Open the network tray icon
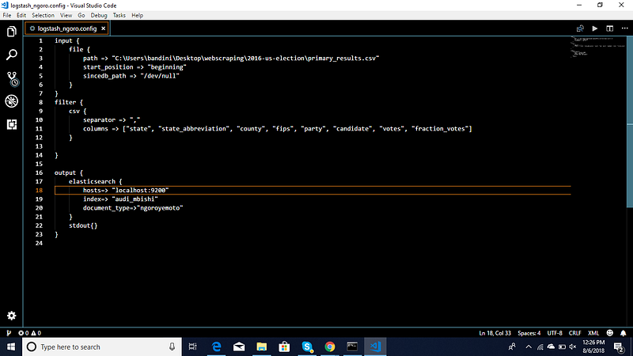This screenshot has height=356, width=633. [x=540, y=347]
